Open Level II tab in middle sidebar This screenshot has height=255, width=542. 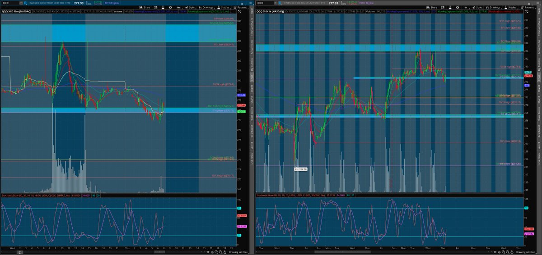pyautogui.click(x=252, y=145)
